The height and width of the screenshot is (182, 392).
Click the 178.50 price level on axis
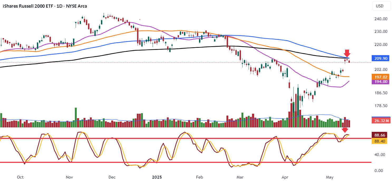(381, 106)
